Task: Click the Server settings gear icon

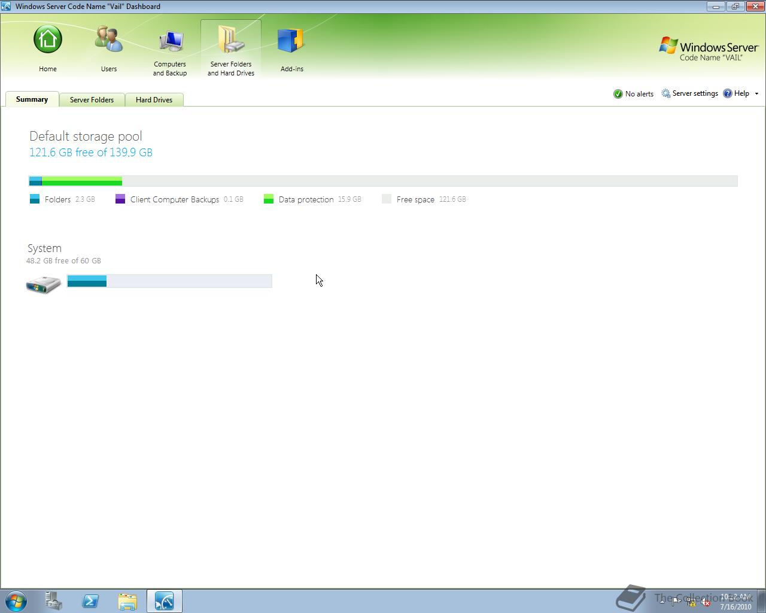Action: (x=665, y=93)
